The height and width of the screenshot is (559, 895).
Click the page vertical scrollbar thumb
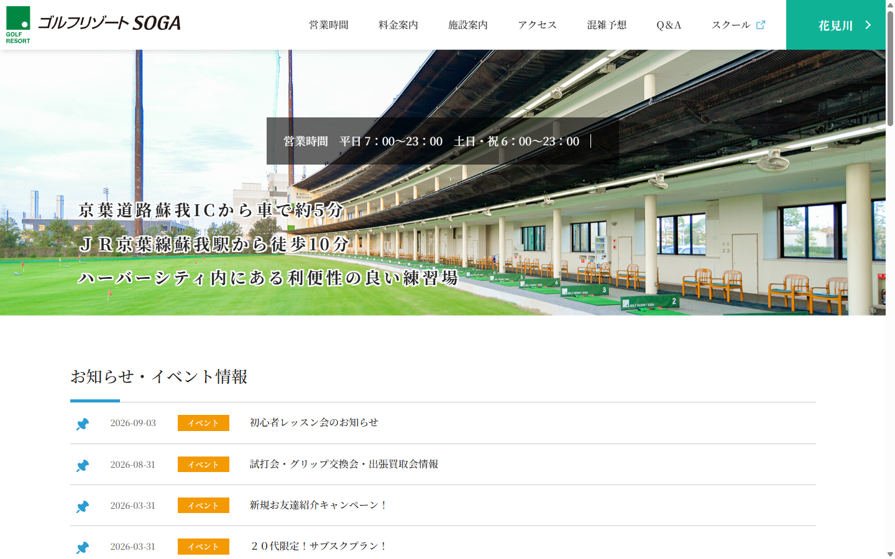tap(890, 68)
